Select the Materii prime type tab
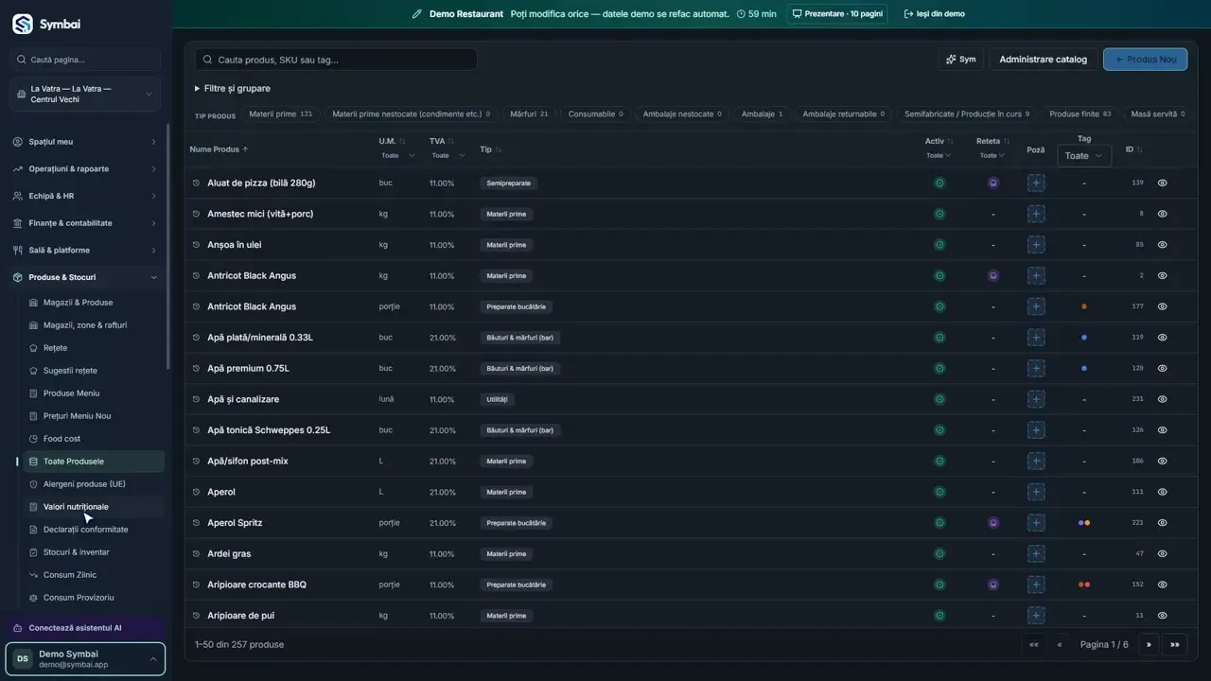This screenshot has width=1211, height=681. pos(280,114)
